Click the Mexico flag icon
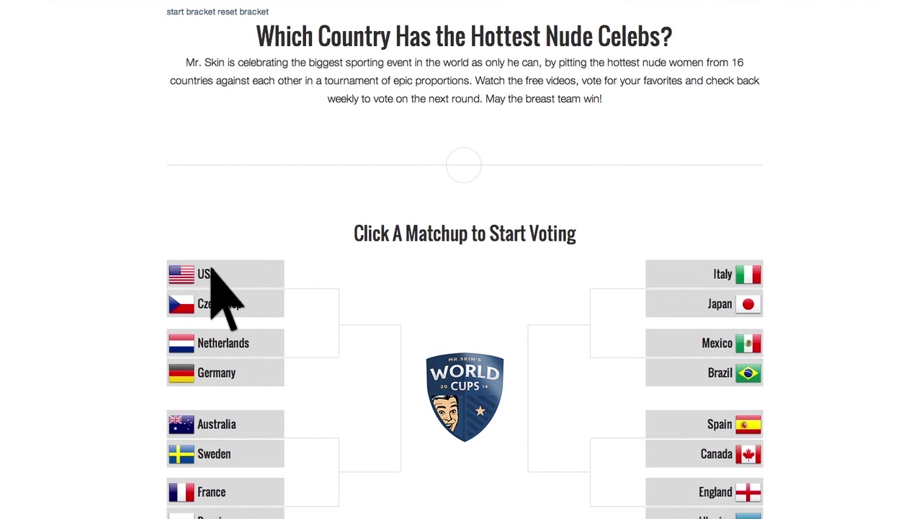 [x=748, y=343]
